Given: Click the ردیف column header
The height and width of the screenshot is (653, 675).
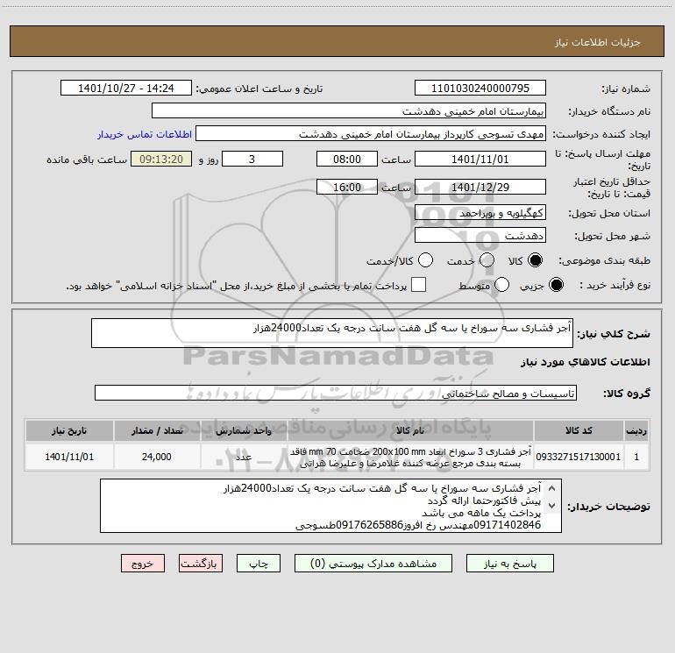Looking at the screenshot, I should [636, 431].
